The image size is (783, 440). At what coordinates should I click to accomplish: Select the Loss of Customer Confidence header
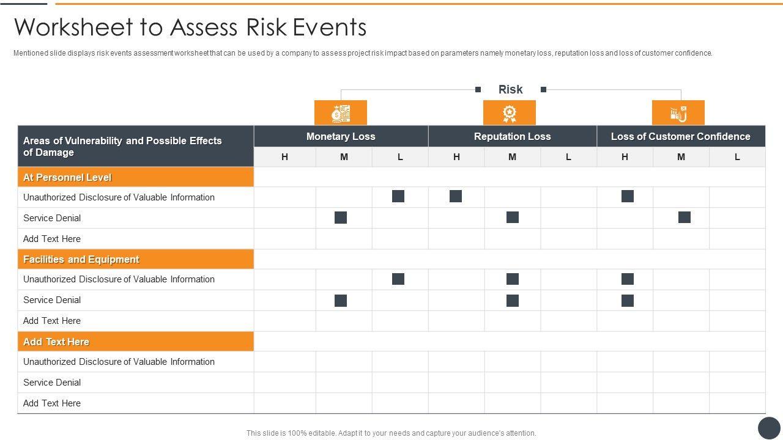(x=681, y=136)
